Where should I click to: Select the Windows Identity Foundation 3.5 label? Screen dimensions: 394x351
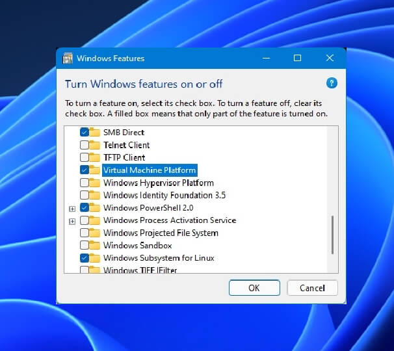164,195
